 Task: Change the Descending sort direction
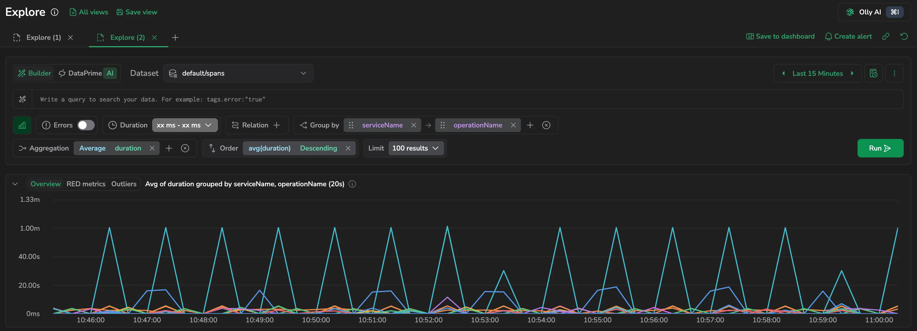318,148
